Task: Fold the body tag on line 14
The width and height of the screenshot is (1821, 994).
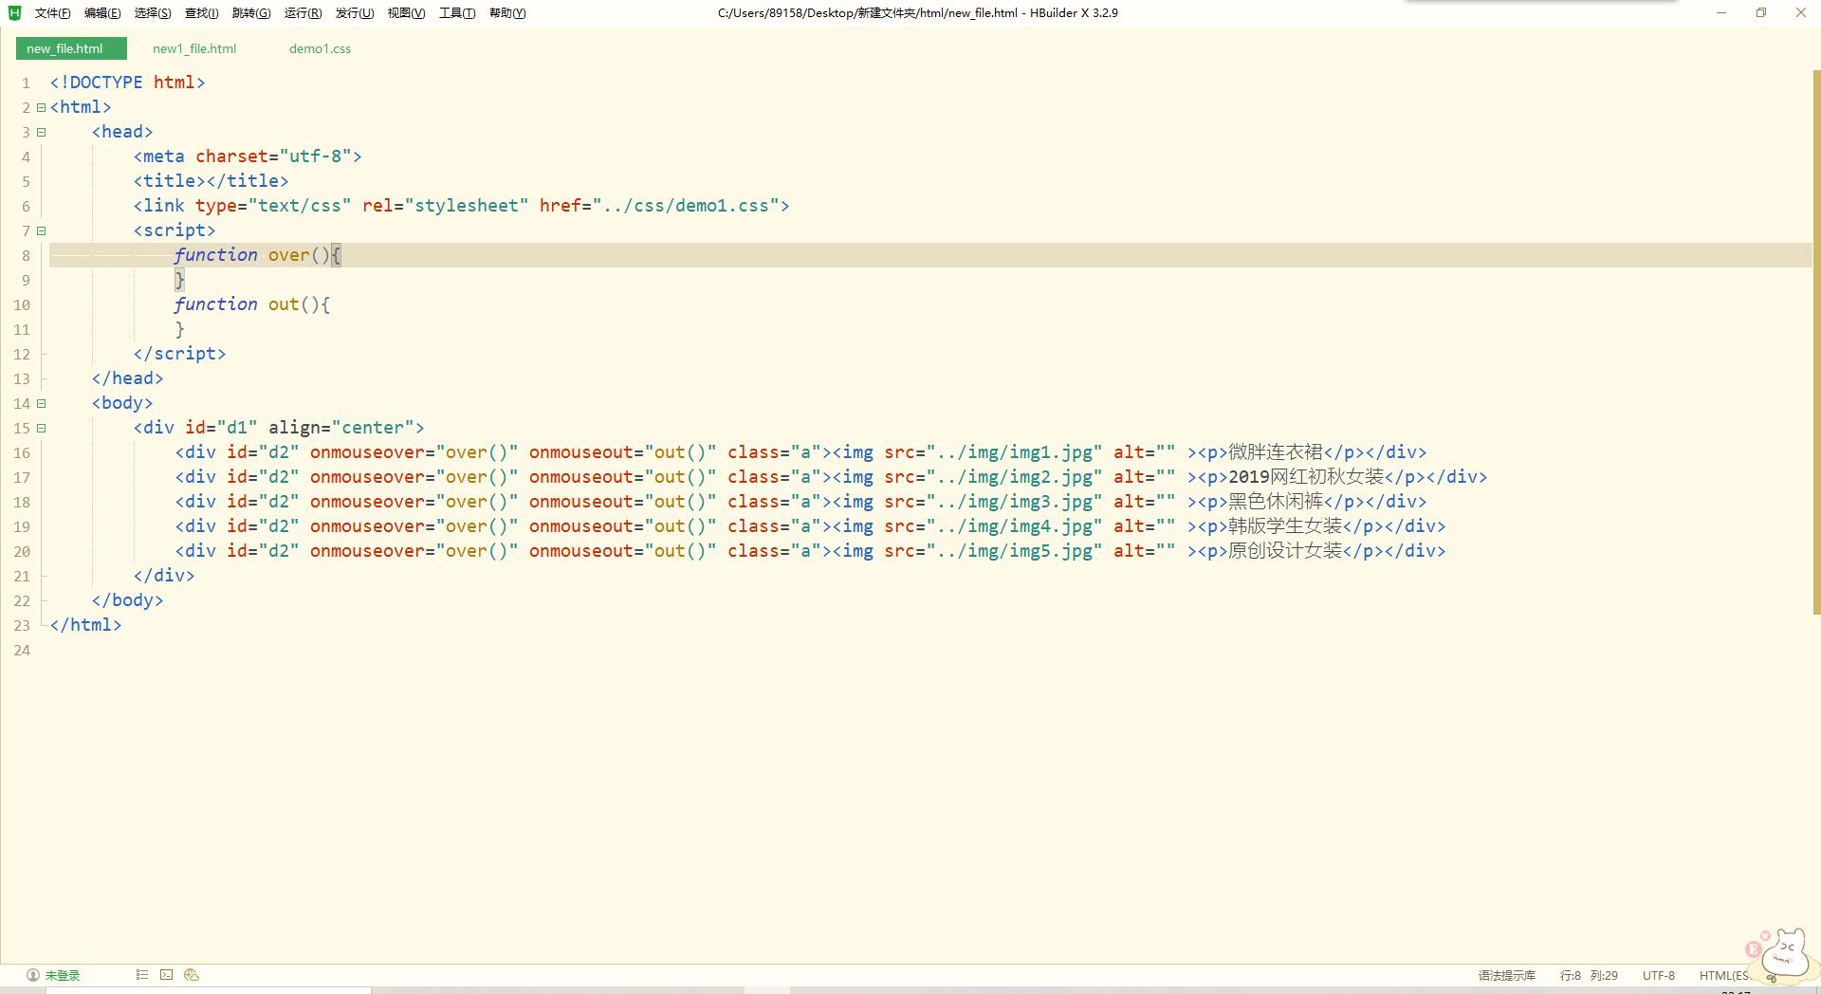Action: 41,403
